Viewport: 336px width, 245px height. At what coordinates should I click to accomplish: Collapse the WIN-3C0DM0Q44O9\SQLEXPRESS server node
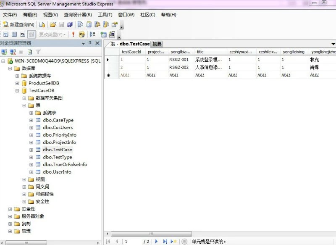3,61
